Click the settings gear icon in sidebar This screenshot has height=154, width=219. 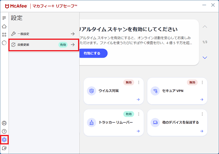pos(4,140)
